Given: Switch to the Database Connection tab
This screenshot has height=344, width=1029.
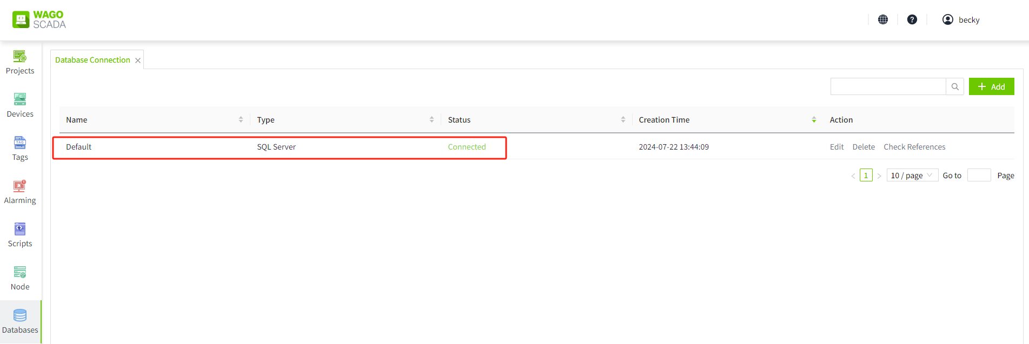Looking at the screenshot, I should [92, 60].
